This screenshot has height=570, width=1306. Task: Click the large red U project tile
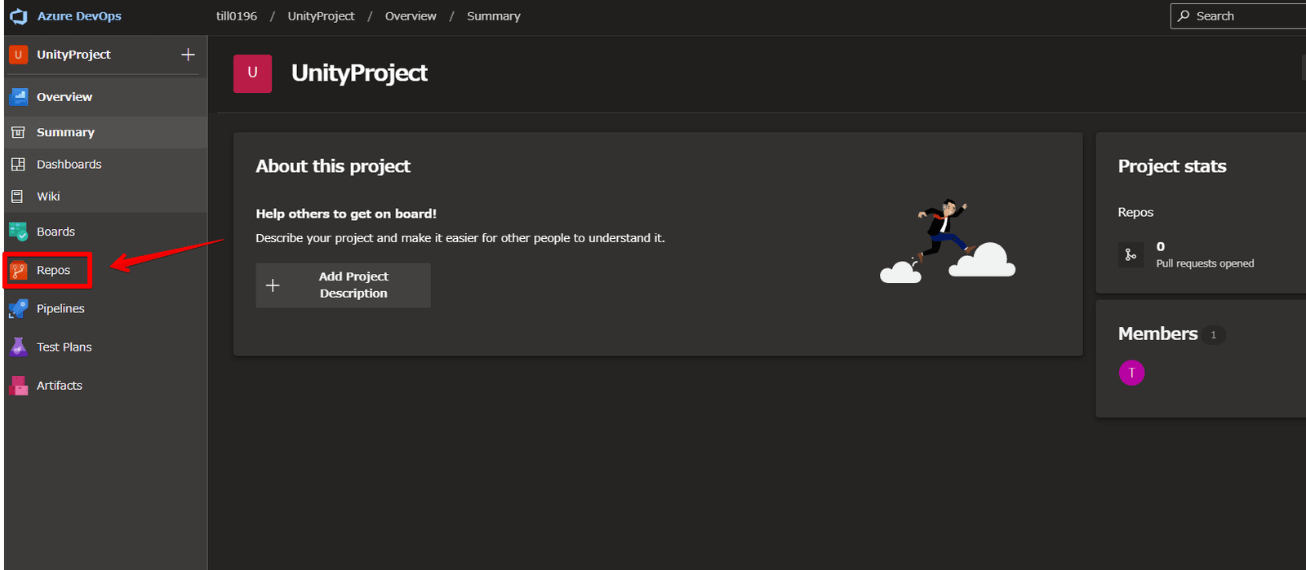[x=252, y=73]
